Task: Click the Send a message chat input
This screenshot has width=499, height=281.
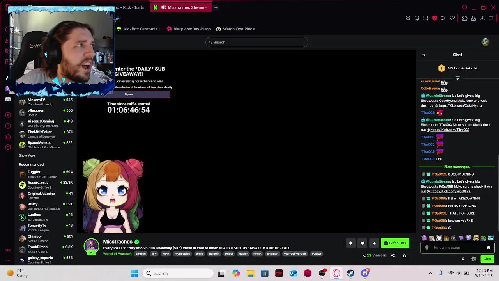Action: tap(457, 247)
